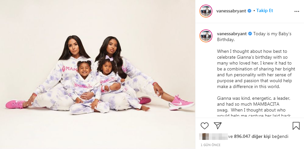Click the MAMBACITA hoodie logo on left woman
This screenshot has width=304, height=149.
click(70, 68)
